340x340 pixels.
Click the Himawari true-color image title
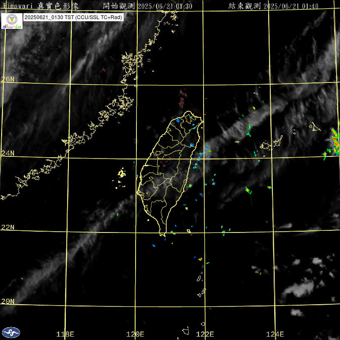41,6
